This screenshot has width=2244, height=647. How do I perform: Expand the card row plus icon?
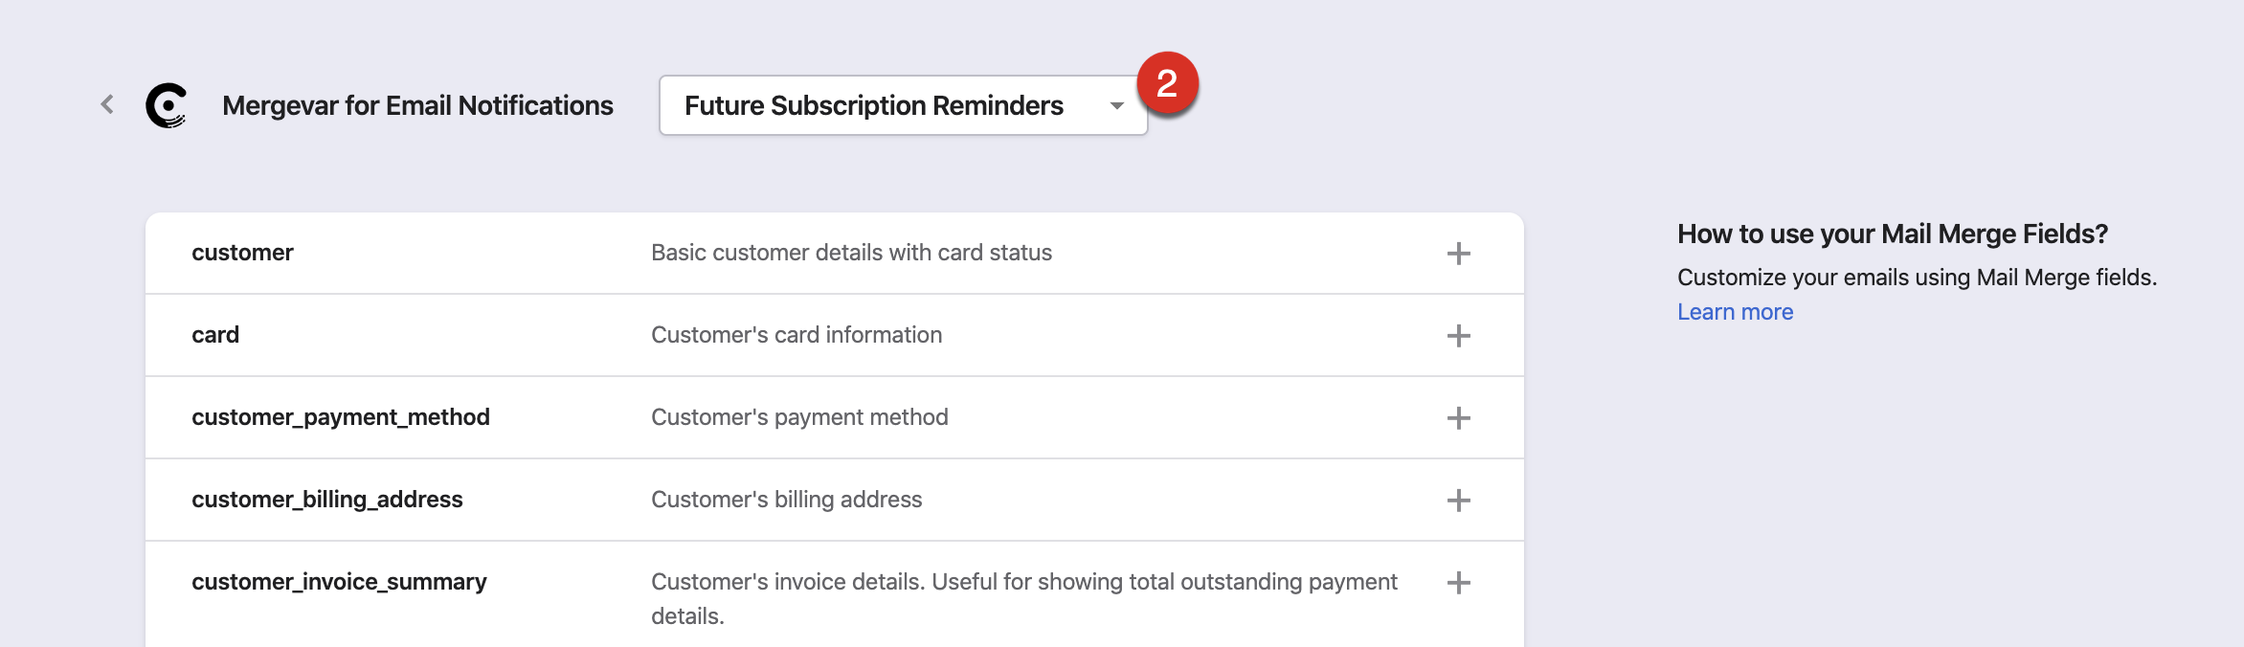1458,336
